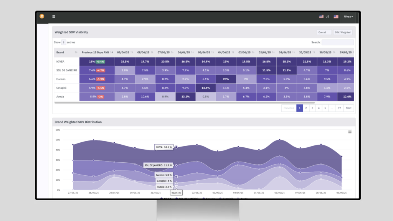
Task: Click Brand Weighted SOV Distribution title
Action: pos(78,122)
